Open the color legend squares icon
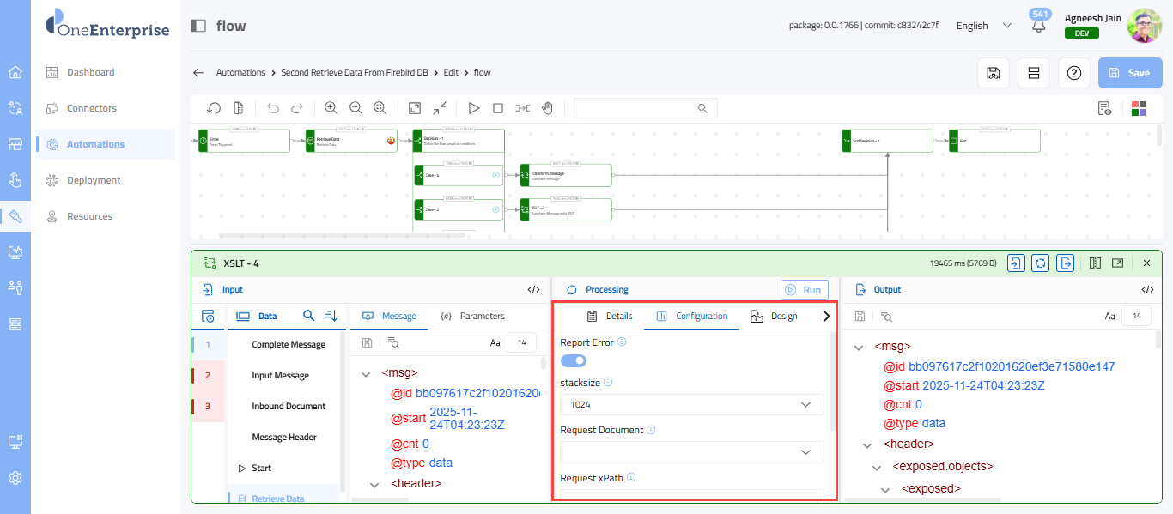This screenshot has width=1173, height=514. (1139, 108)
